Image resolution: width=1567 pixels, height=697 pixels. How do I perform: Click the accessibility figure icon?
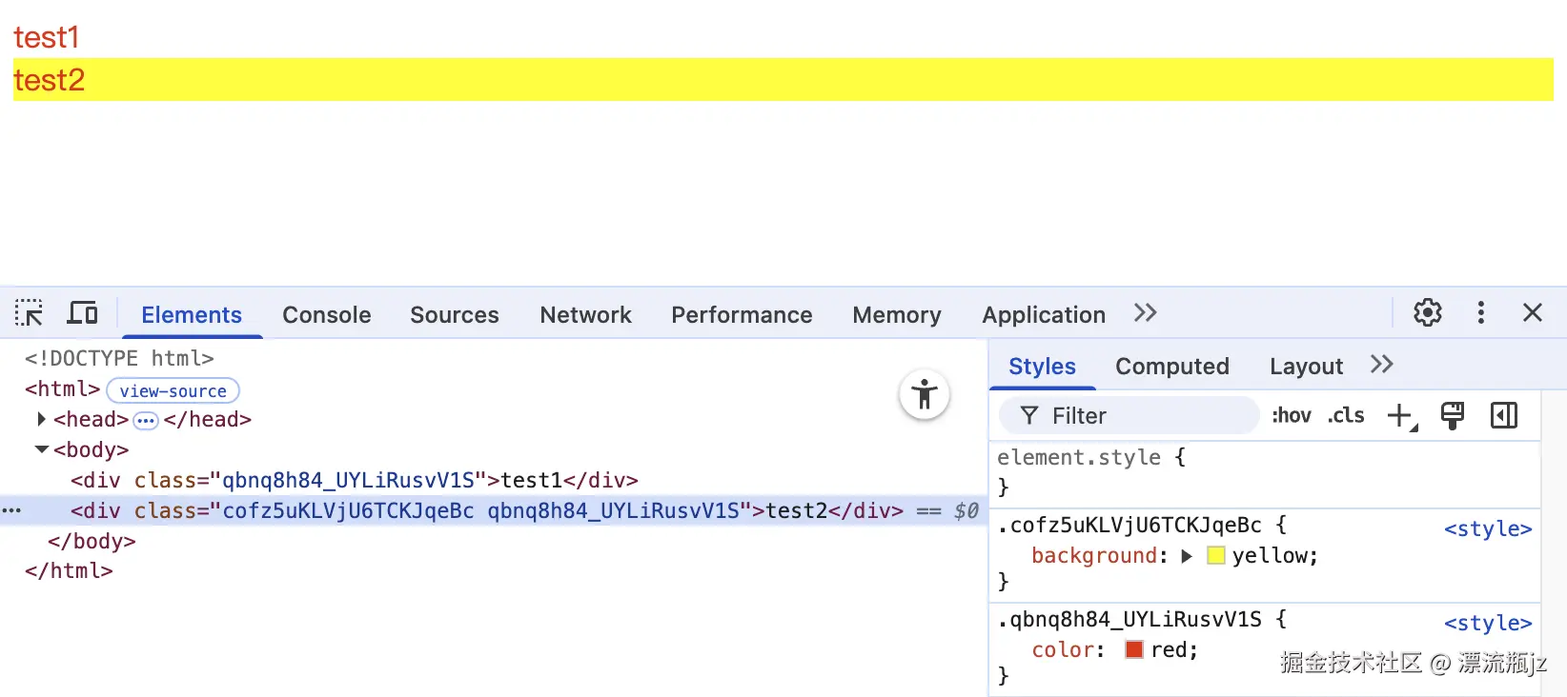pyautogui.click(x=924, y=394)
